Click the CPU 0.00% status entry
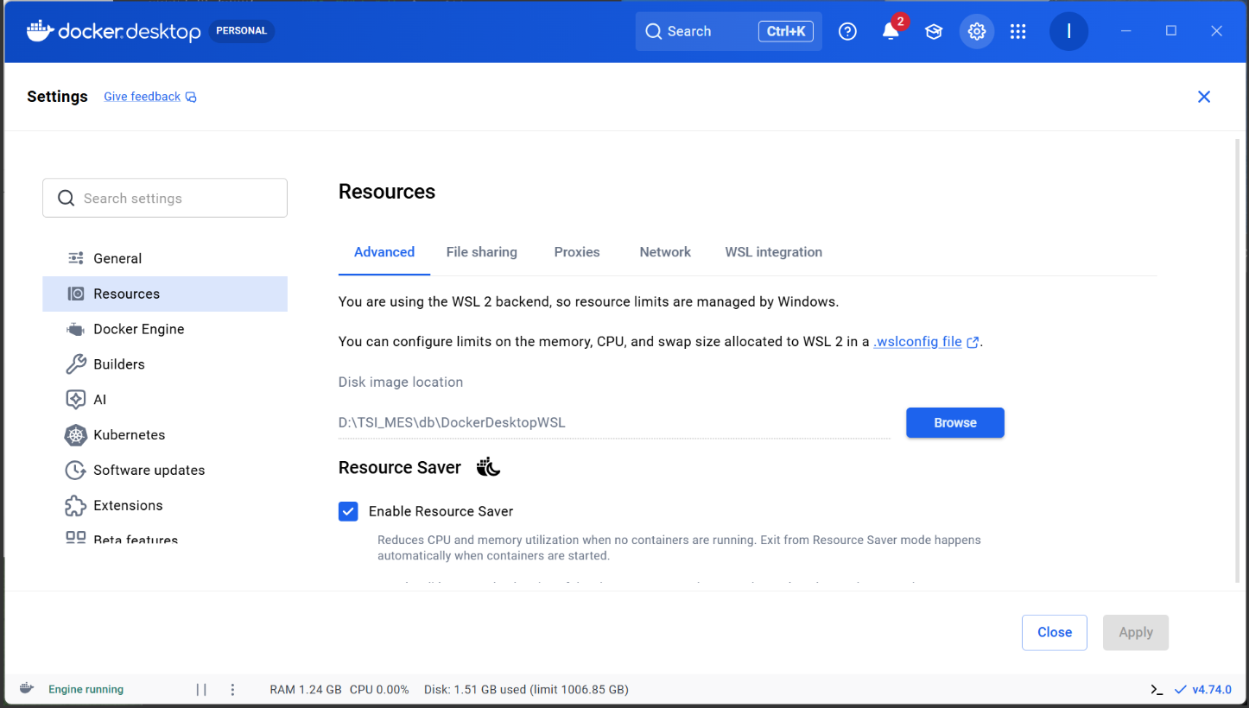This screenshot has height=708, width=1249. tap(379, 690)
